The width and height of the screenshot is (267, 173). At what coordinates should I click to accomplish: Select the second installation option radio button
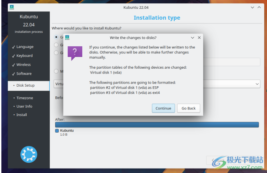[56, 45]
